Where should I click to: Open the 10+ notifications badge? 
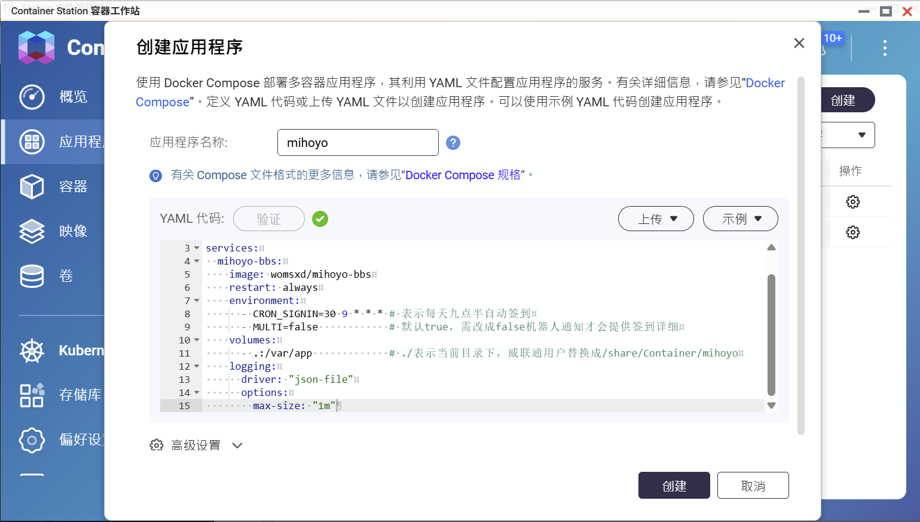(833, 38)
